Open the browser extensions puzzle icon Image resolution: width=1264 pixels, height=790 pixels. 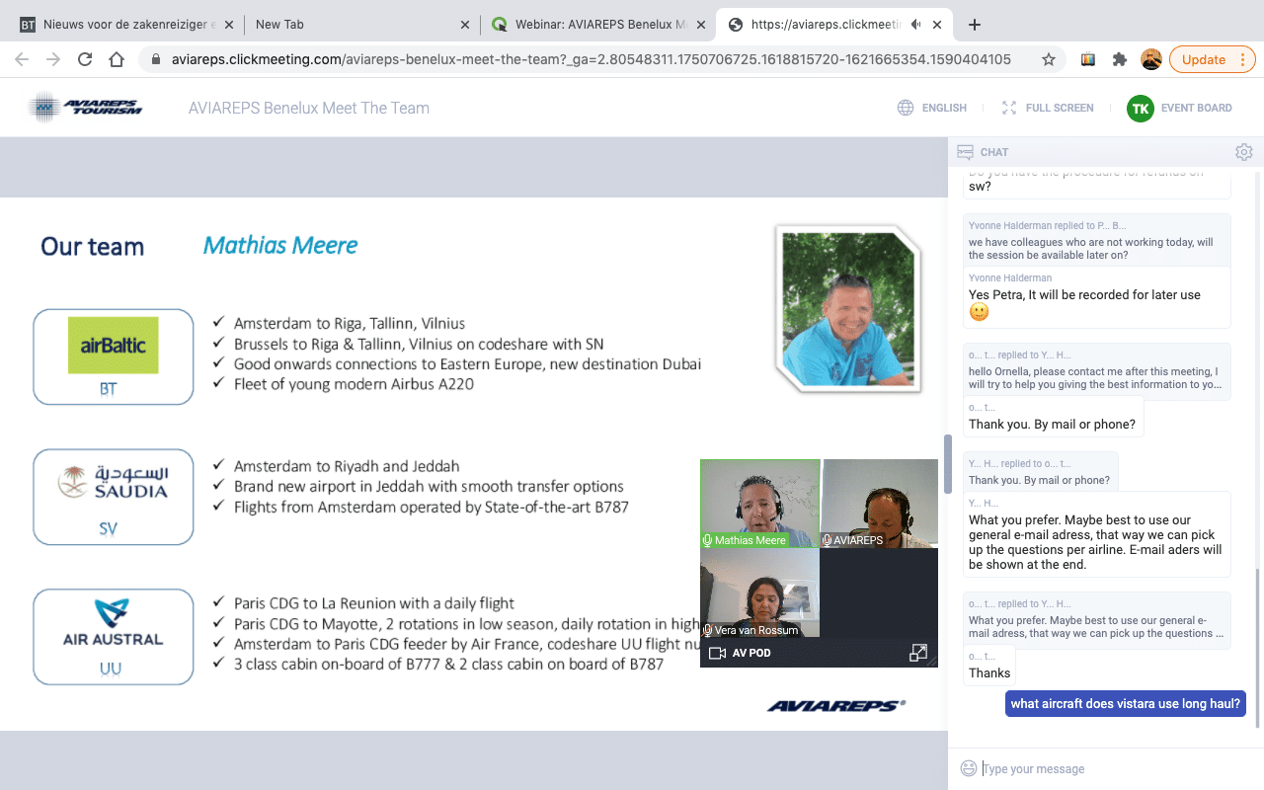1119,59
